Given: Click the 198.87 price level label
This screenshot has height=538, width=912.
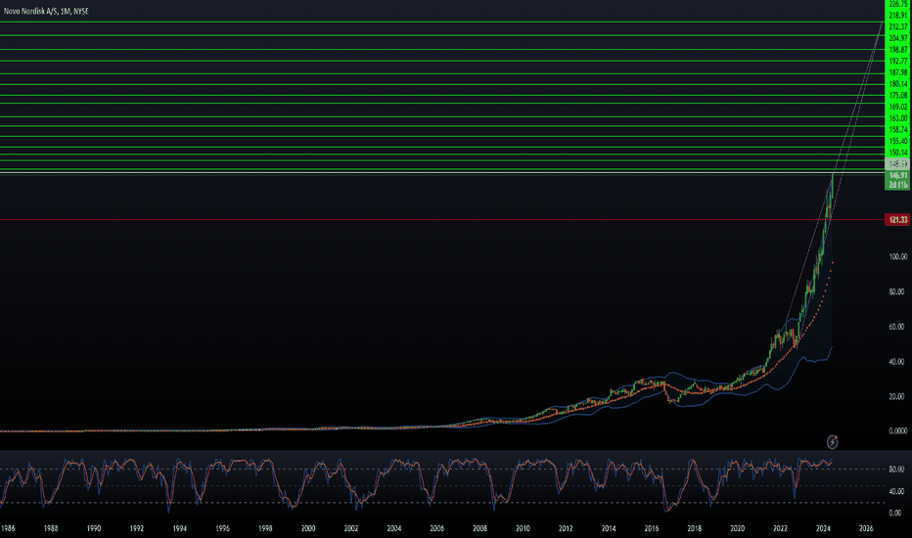Looking at the screenshot, I should pos(897,50).
